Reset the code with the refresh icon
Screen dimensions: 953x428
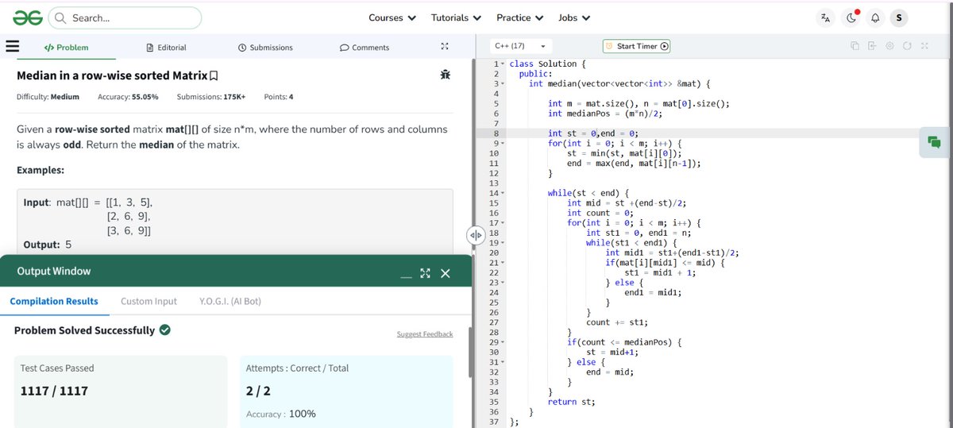point(908,46)
